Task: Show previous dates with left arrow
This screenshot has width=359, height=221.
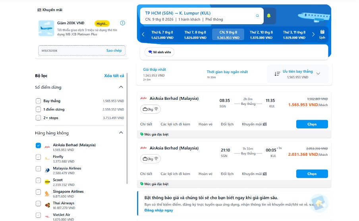Action: pyautogui.click(x=143, y=35)
